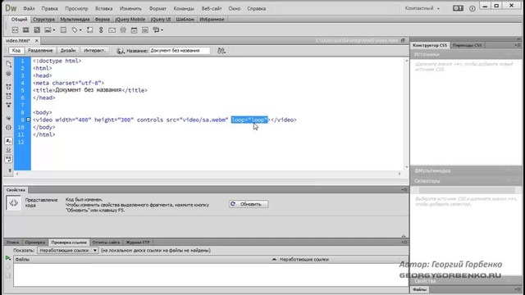525x295 pixels.
Task: Show more coding toolbar buttons chevron
Action: click(x=9, y=170)
